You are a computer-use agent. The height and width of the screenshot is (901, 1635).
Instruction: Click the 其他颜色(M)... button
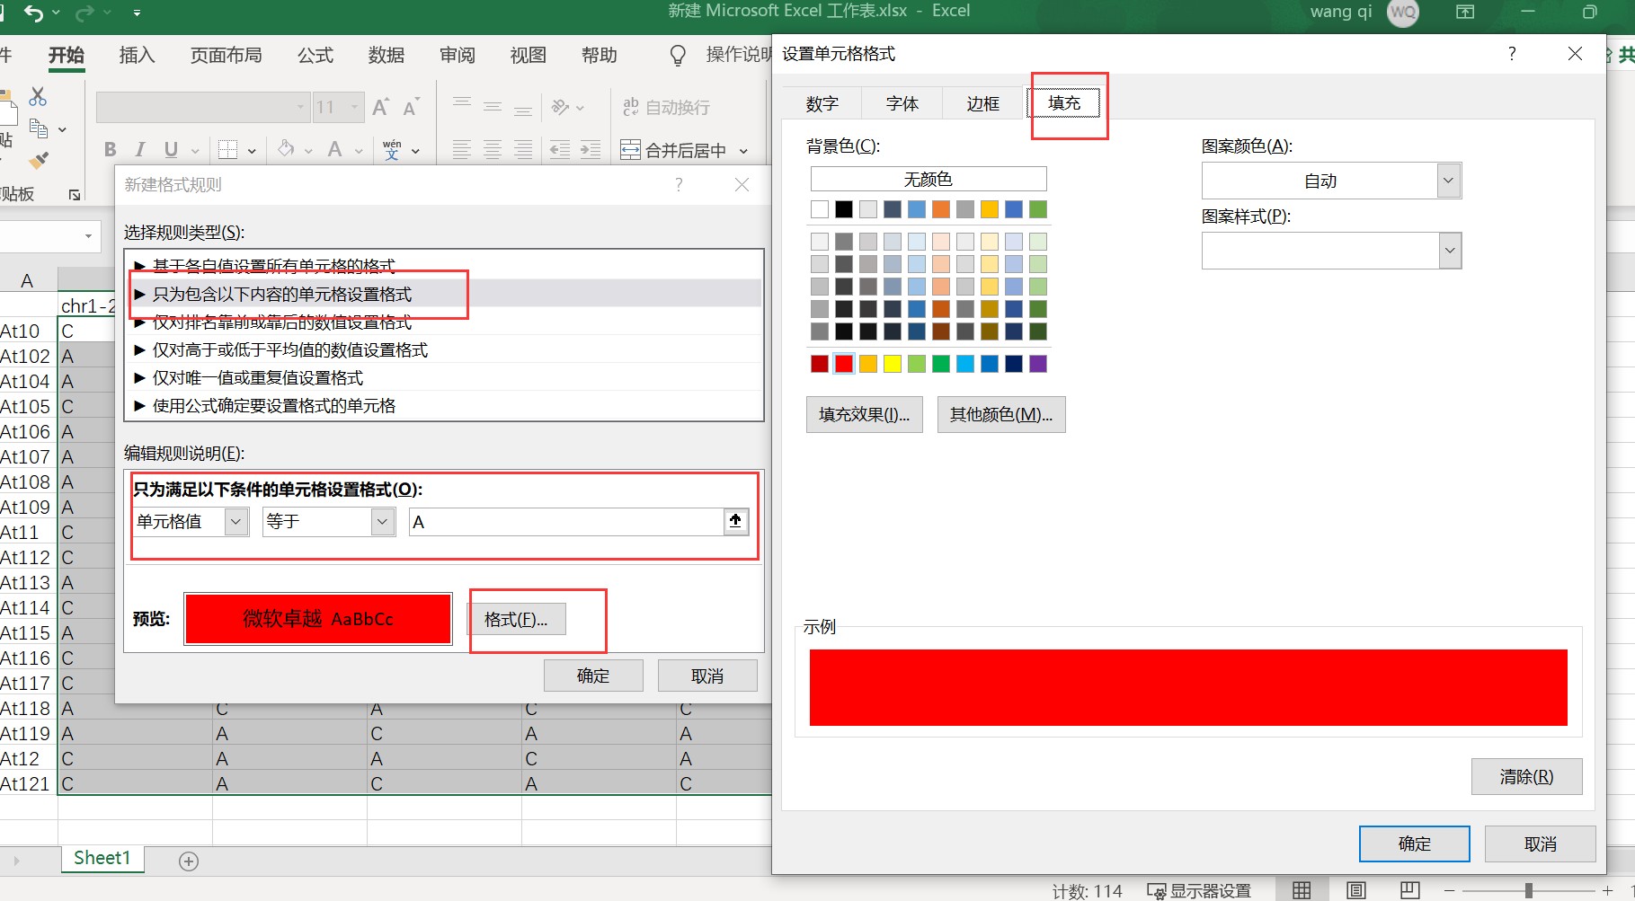(1001, 414)
